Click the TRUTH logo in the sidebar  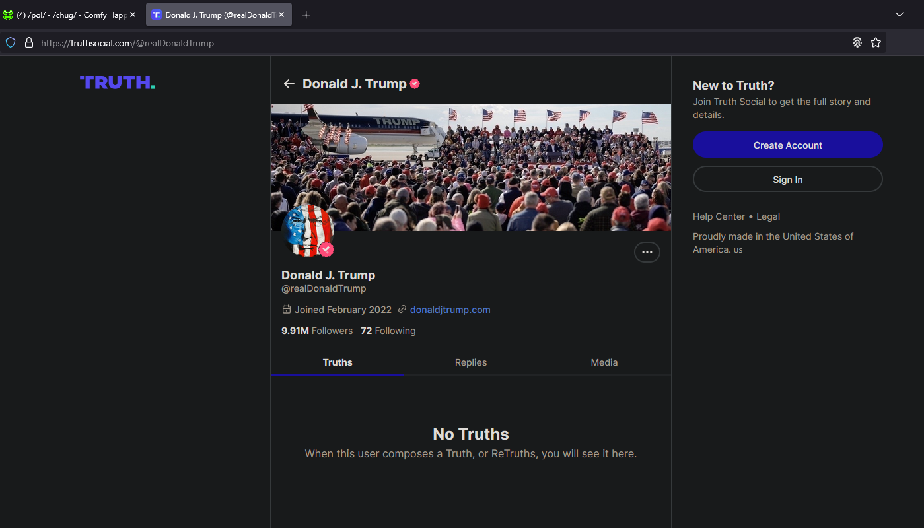[x=118, y=82]
